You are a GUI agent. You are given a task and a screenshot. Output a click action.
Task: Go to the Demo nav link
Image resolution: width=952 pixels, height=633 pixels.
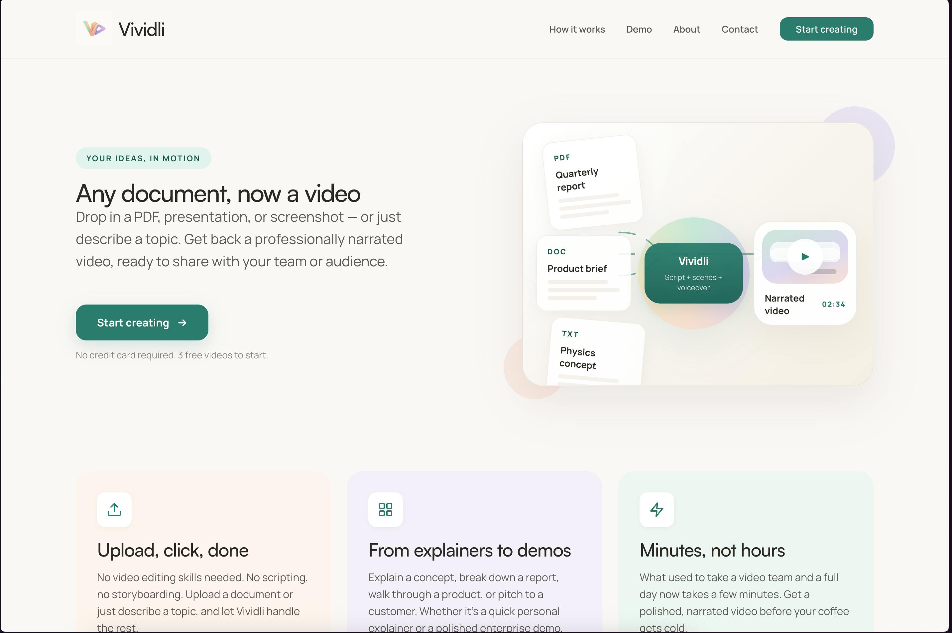point(639,29)
